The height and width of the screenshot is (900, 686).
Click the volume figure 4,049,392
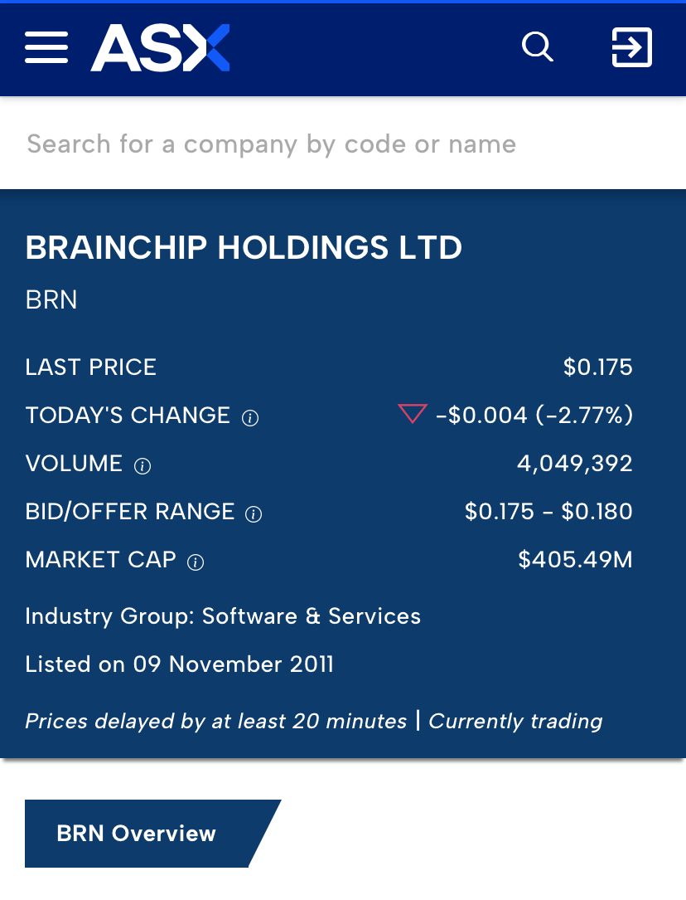click(574, 464)
